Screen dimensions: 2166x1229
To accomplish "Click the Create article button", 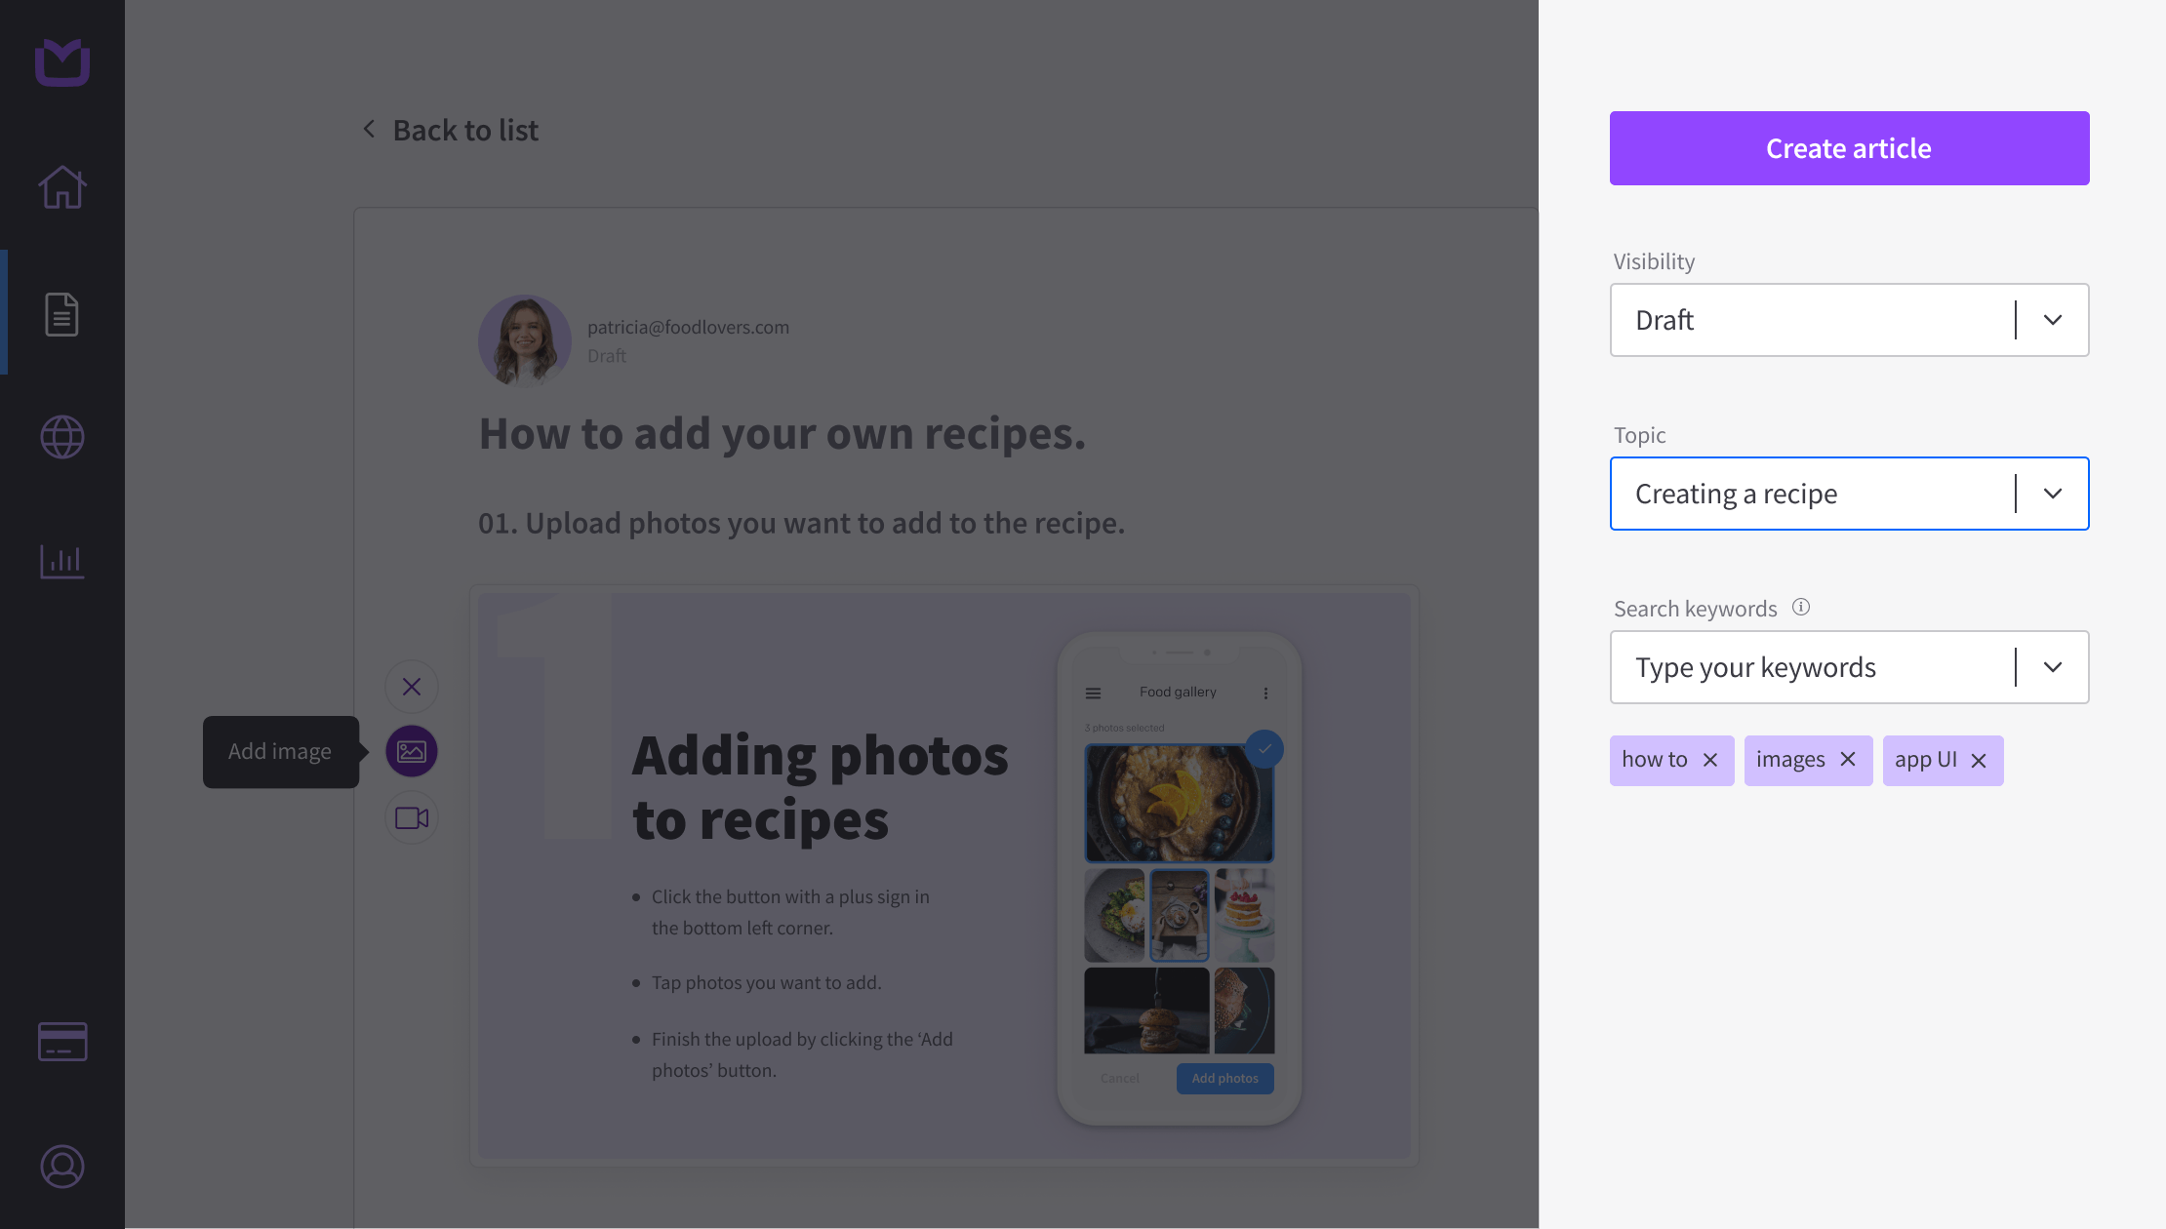I will point(1849,147).
